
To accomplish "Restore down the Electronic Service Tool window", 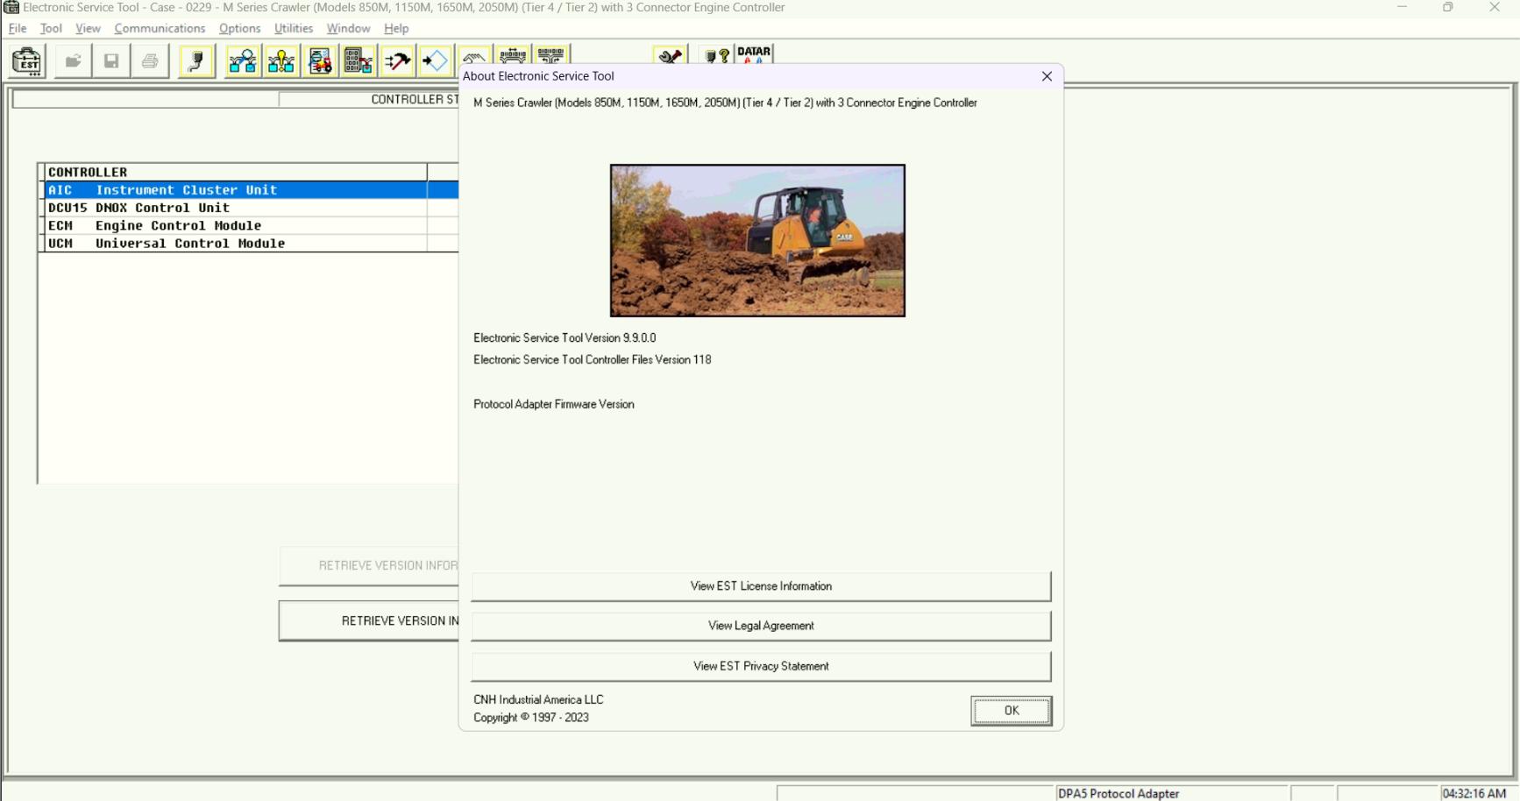I will pyautogui.click(x=1448, y=7).
